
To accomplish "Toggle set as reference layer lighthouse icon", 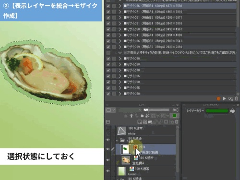I will (132, 116).
